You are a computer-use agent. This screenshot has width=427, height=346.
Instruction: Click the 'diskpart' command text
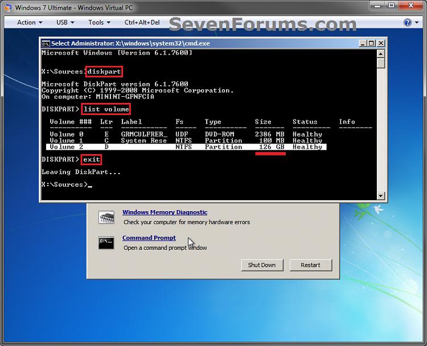(x=104, y=72)
